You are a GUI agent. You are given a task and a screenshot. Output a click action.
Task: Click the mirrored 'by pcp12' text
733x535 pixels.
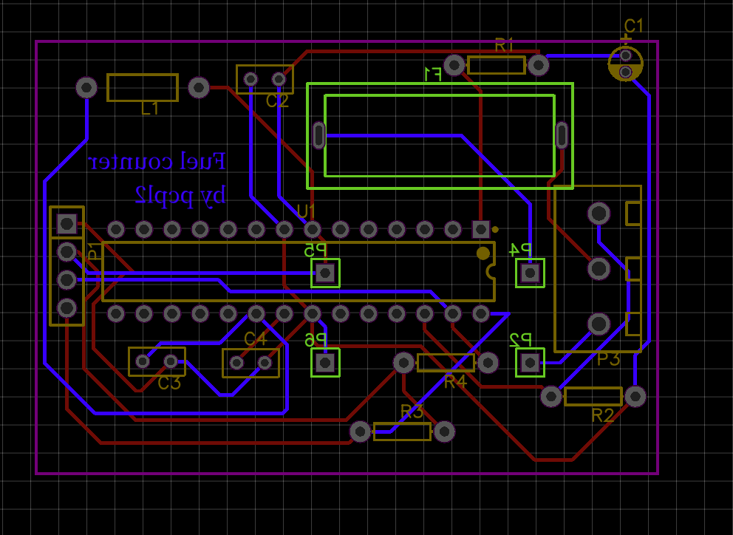(180, 194)
